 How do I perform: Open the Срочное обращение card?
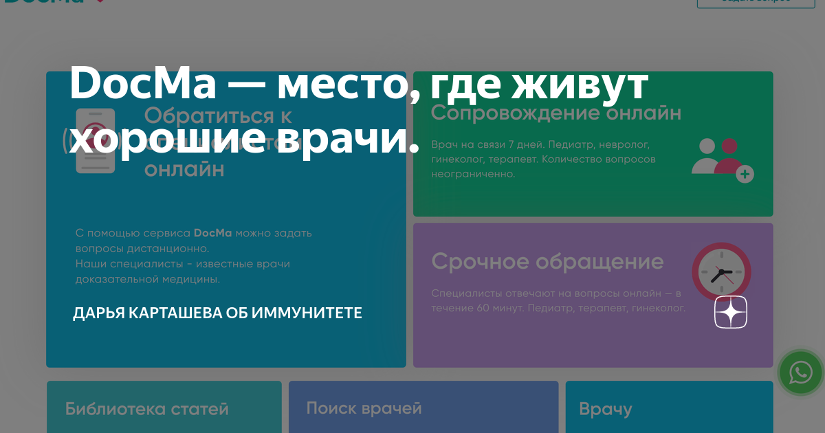tap(593, 293)
